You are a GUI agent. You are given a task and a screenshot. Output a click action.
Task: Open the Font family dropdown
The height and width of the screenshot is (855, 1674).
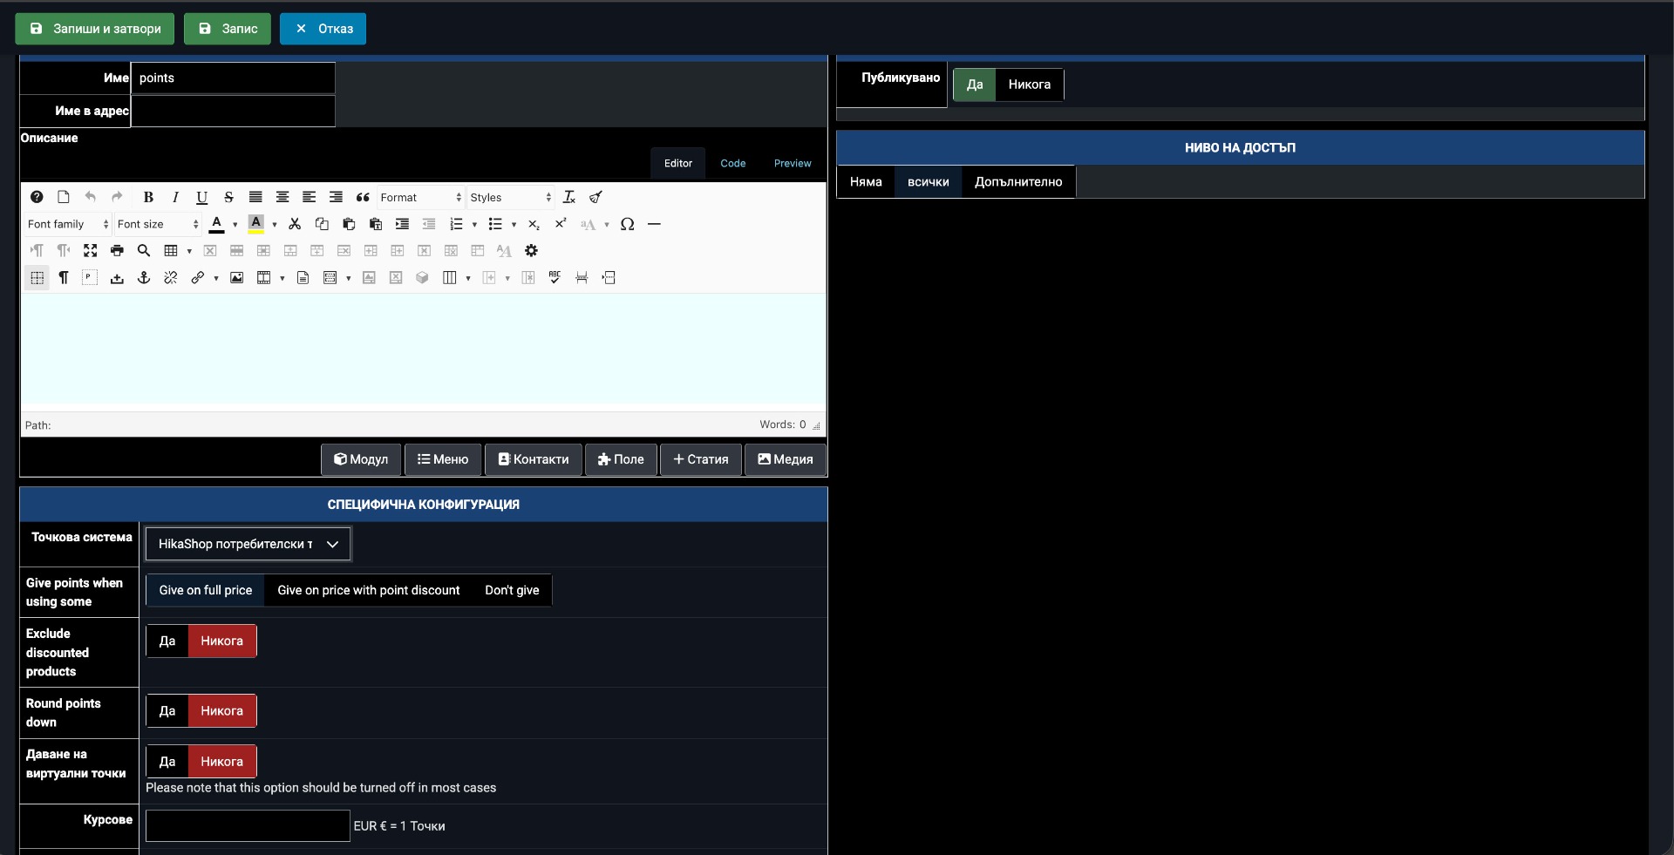click(x=68, y=224)
